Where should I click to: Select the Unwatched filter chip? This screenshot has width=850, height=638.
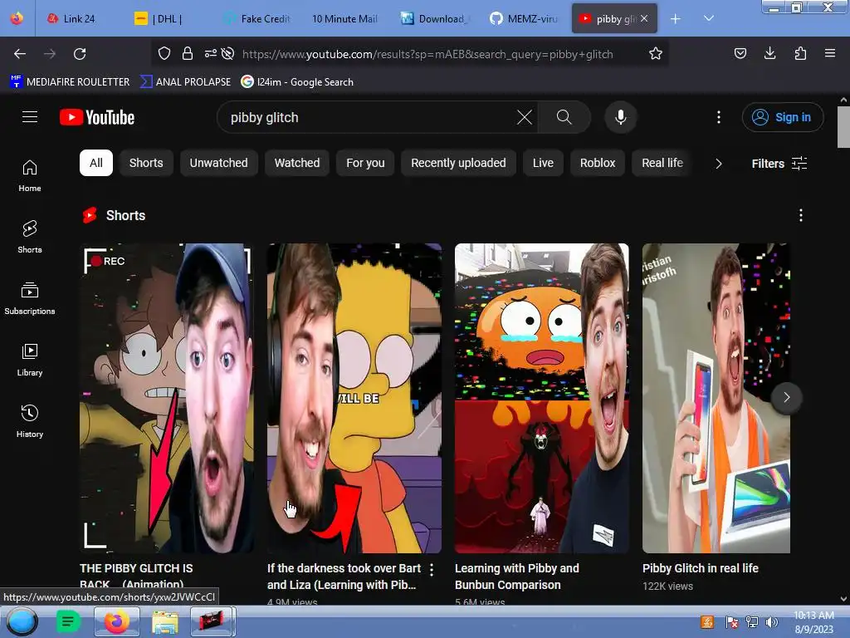point(218,163)
